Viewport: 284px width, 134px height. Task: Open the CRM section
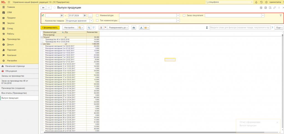[x=19, y=12]
